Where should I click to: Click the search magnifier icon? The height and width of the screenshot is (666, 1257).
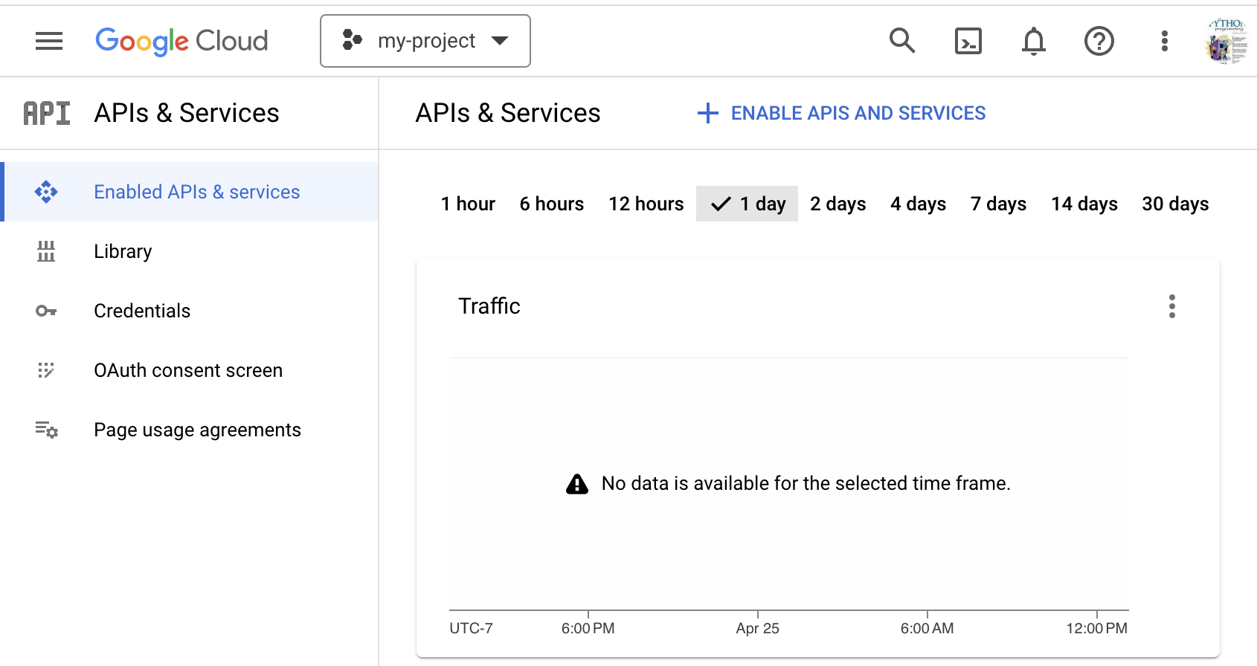[902, 40]
